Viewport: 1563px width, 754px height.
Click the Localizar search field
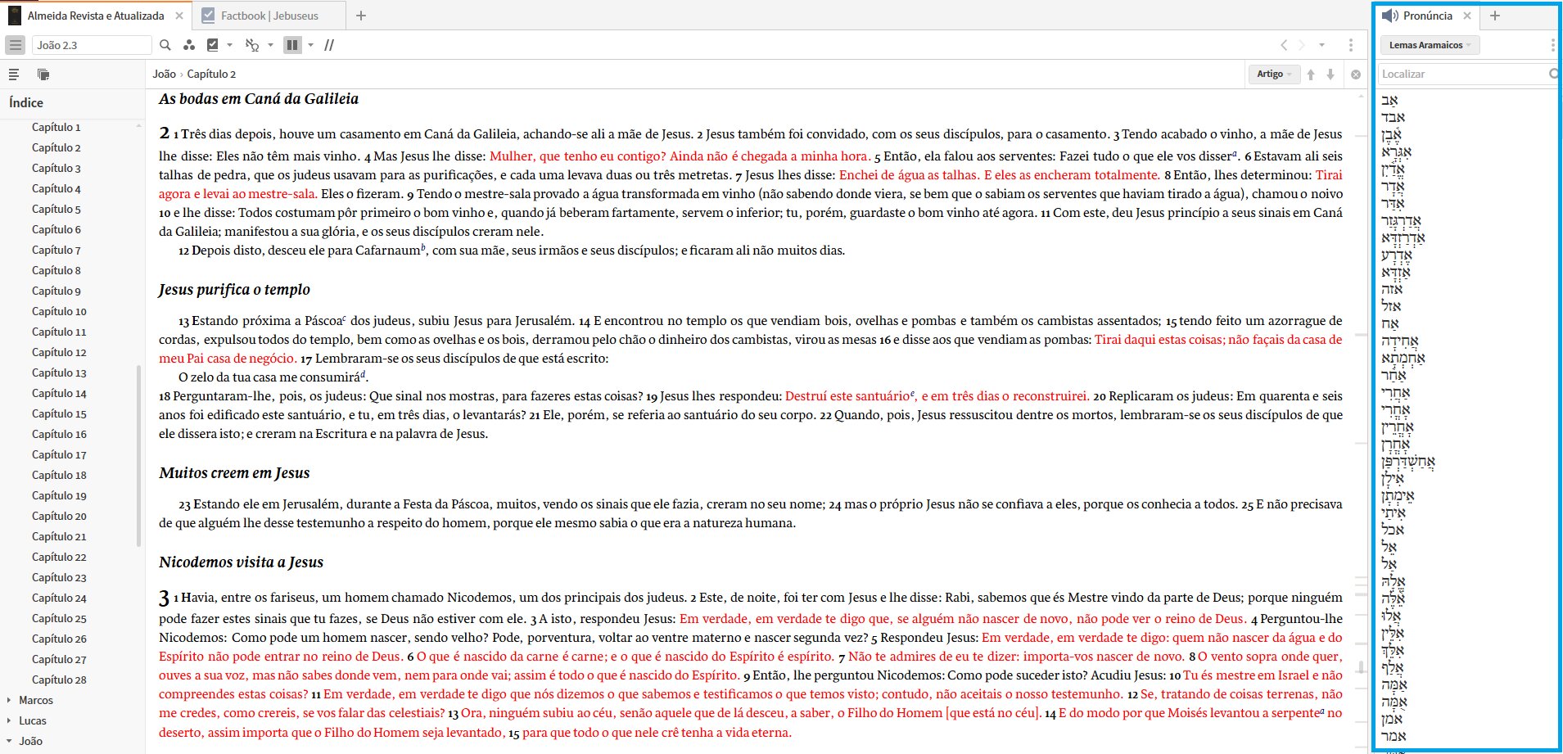point(1461,74)
